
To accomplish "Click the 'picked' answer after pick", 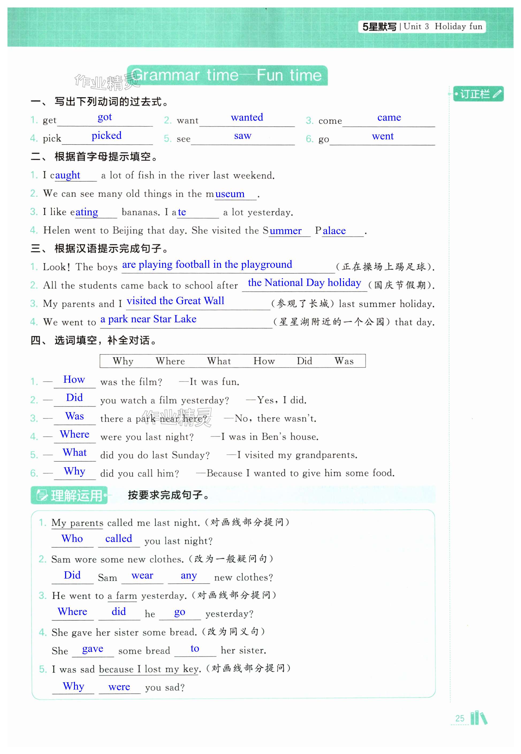I will point(107,136).
